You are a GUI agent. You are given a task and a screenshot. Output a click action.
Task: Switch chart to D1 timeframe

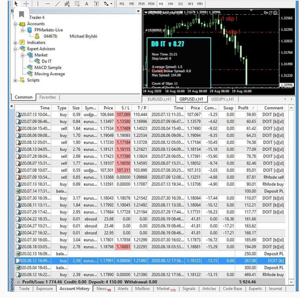(x=181, y=3)
